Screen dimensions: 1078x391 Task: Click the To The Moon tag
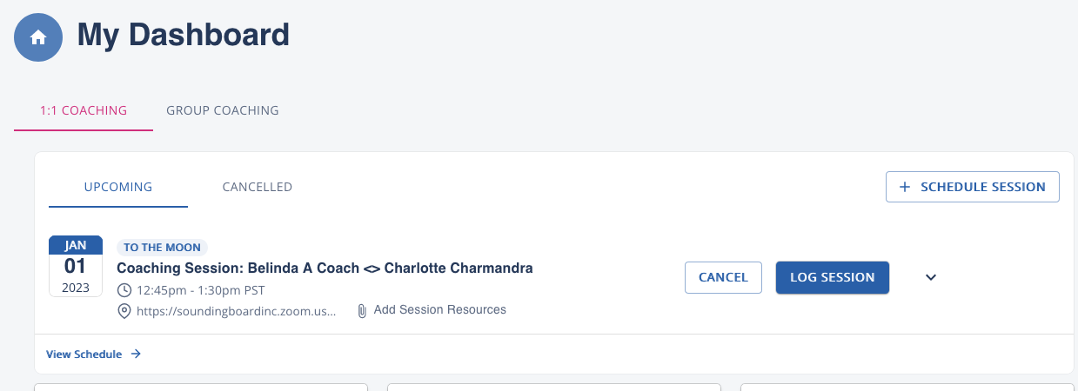163,248
